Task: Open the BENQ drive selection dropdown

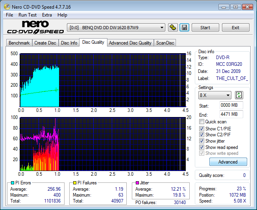Action: pos(116,28)
